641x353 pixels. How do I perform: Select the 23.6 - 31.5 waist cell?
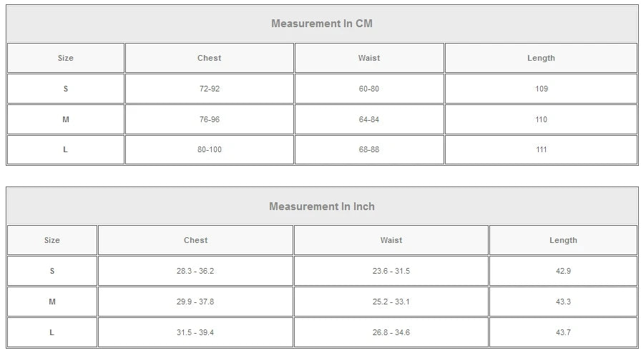click(391, 272)
